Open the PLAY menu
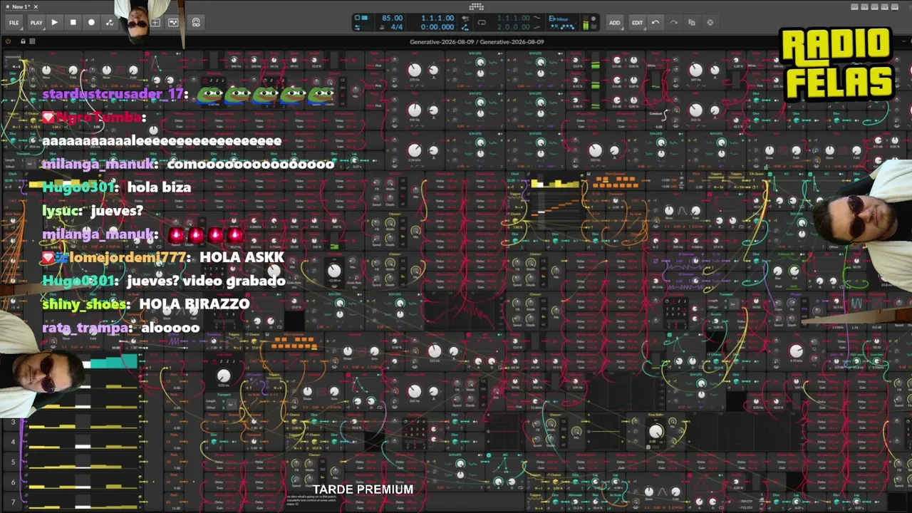 [36, 22]
